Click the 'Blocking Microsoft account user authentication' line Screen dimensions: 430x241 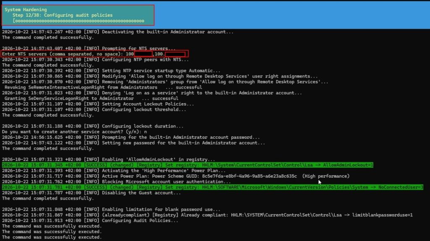coord(116,181)
